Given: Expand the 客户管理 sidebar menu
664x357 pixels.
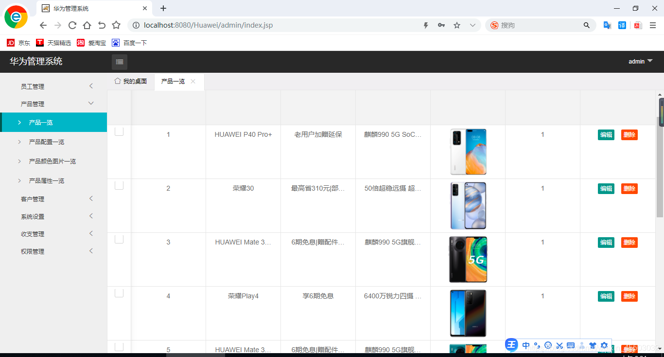Looking at the screenshot, I should (x=53, y=199).
